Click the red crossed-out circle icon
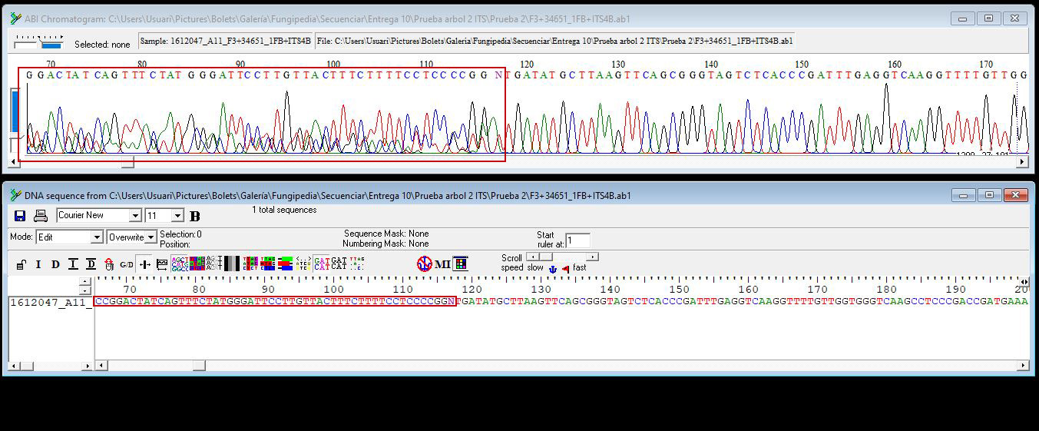 click(x=424, y=264)
